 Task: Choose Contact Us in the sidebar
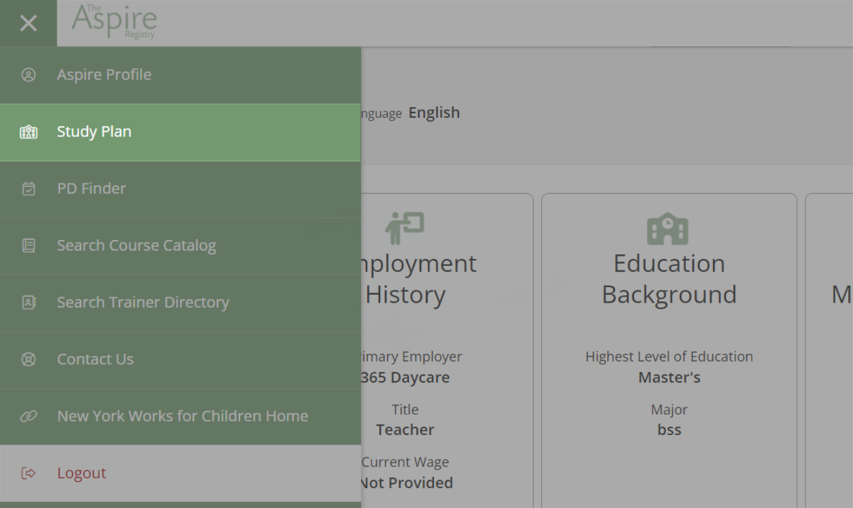point(96,359)
